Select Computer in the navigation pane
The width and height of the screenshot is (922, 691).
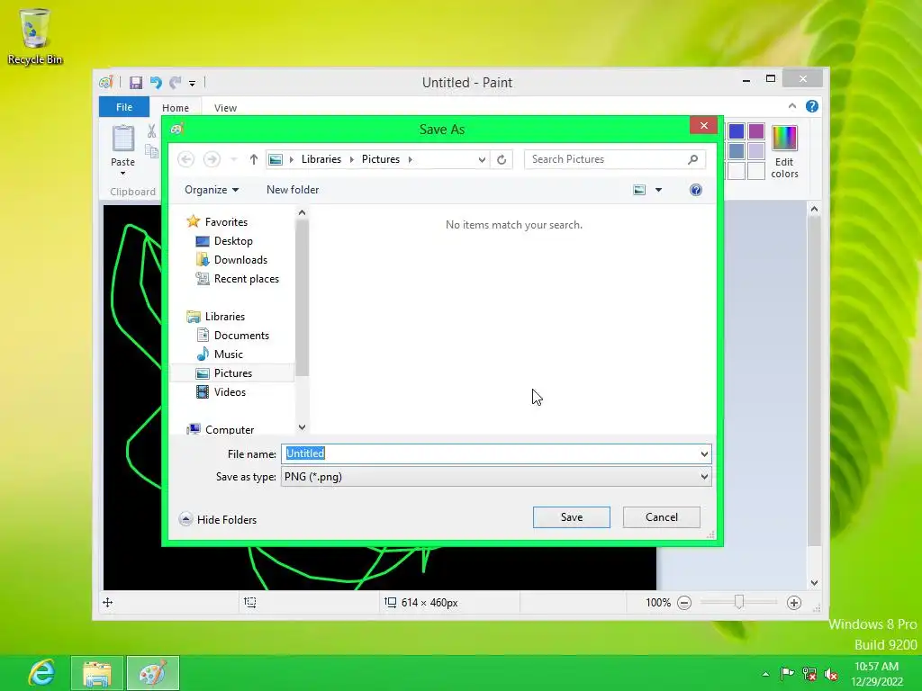point(230,429)
